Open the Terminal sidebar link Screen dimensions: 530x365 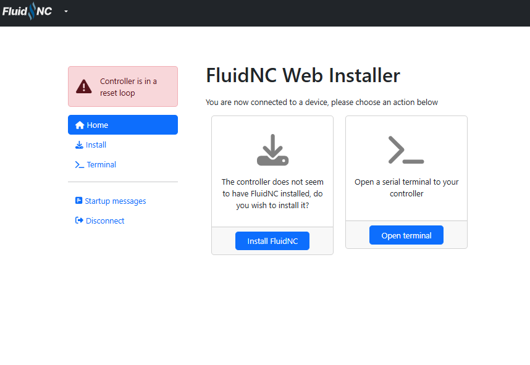101,165
